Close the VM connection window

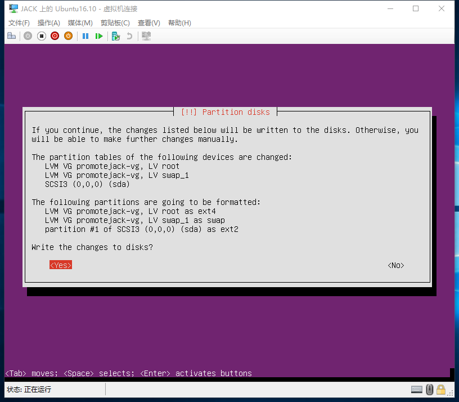[442, 8]
